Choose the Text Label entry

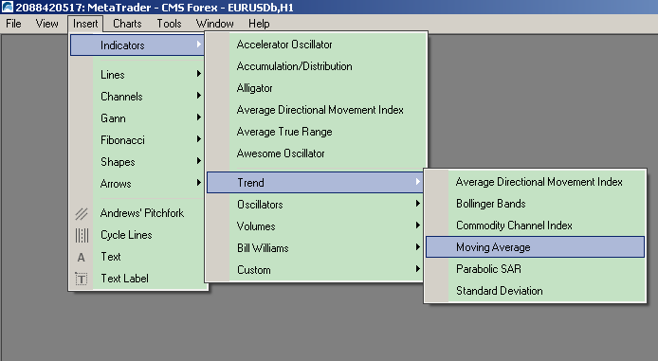click(x=137, y=279)
